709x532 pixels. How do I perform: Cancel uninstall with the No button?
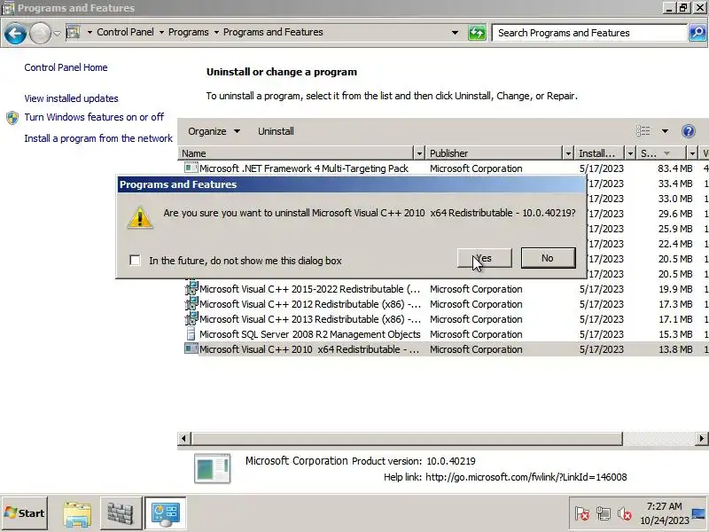pyautogui.click(x=548, y=258)
